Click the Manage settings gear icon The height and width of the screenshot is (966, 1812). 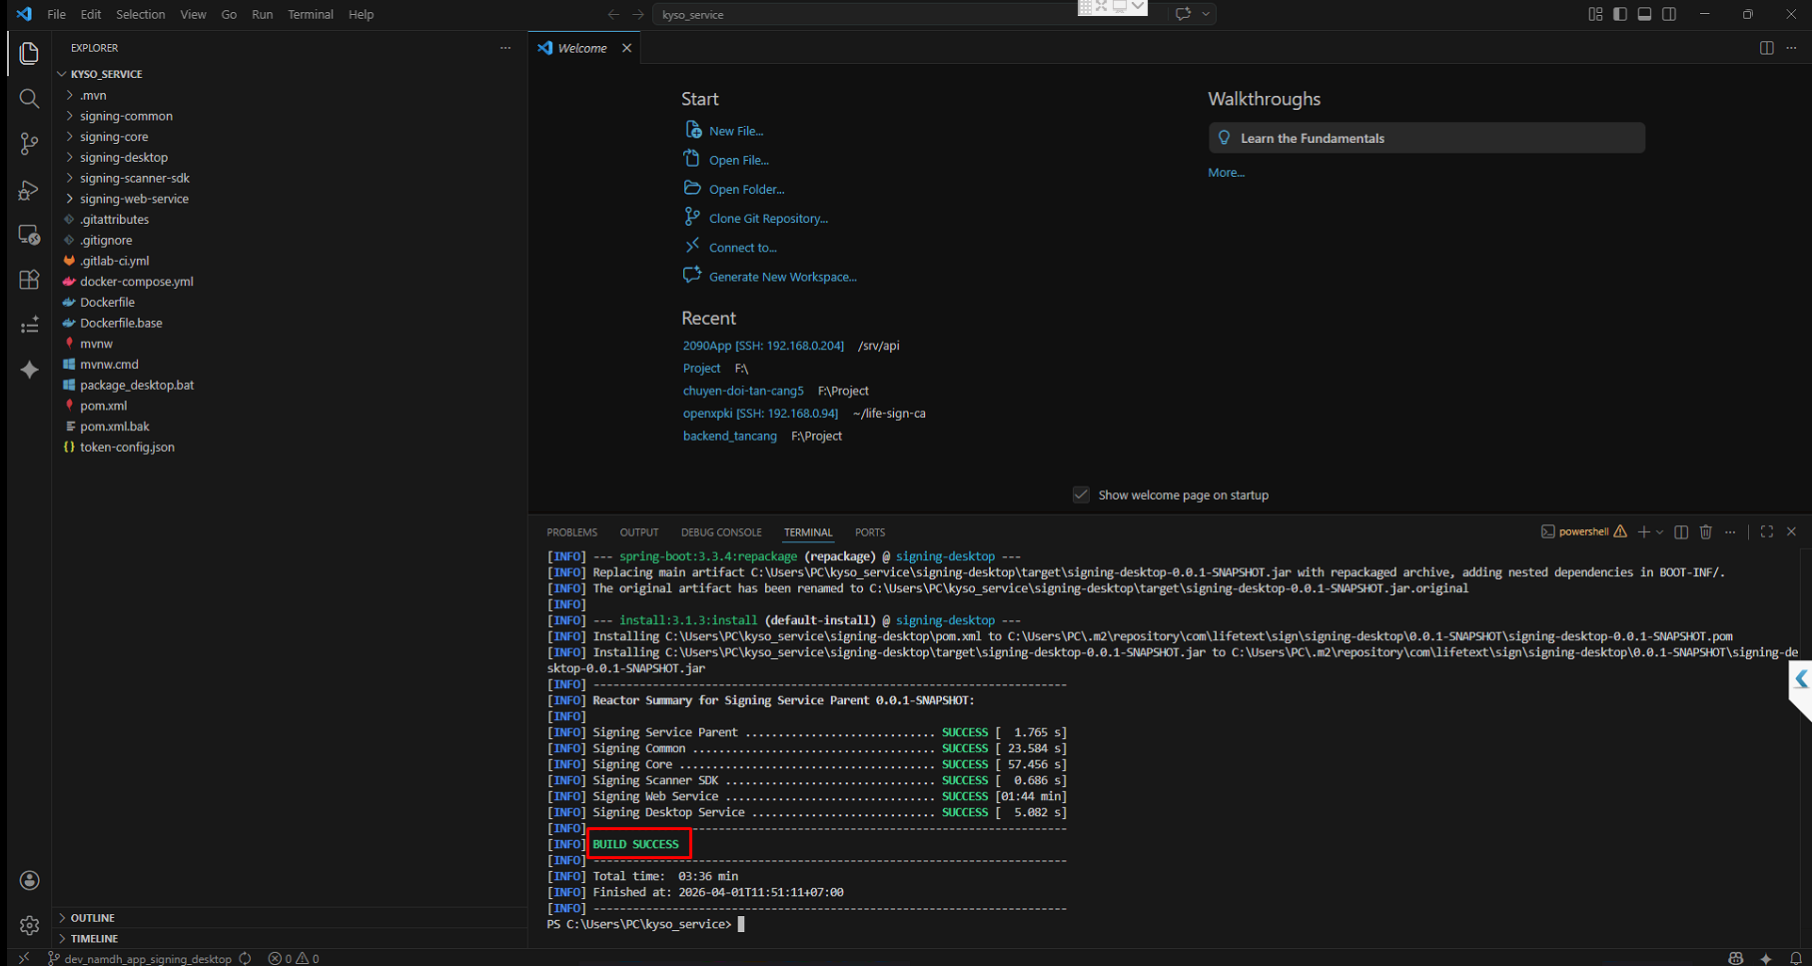pos(29,925)
